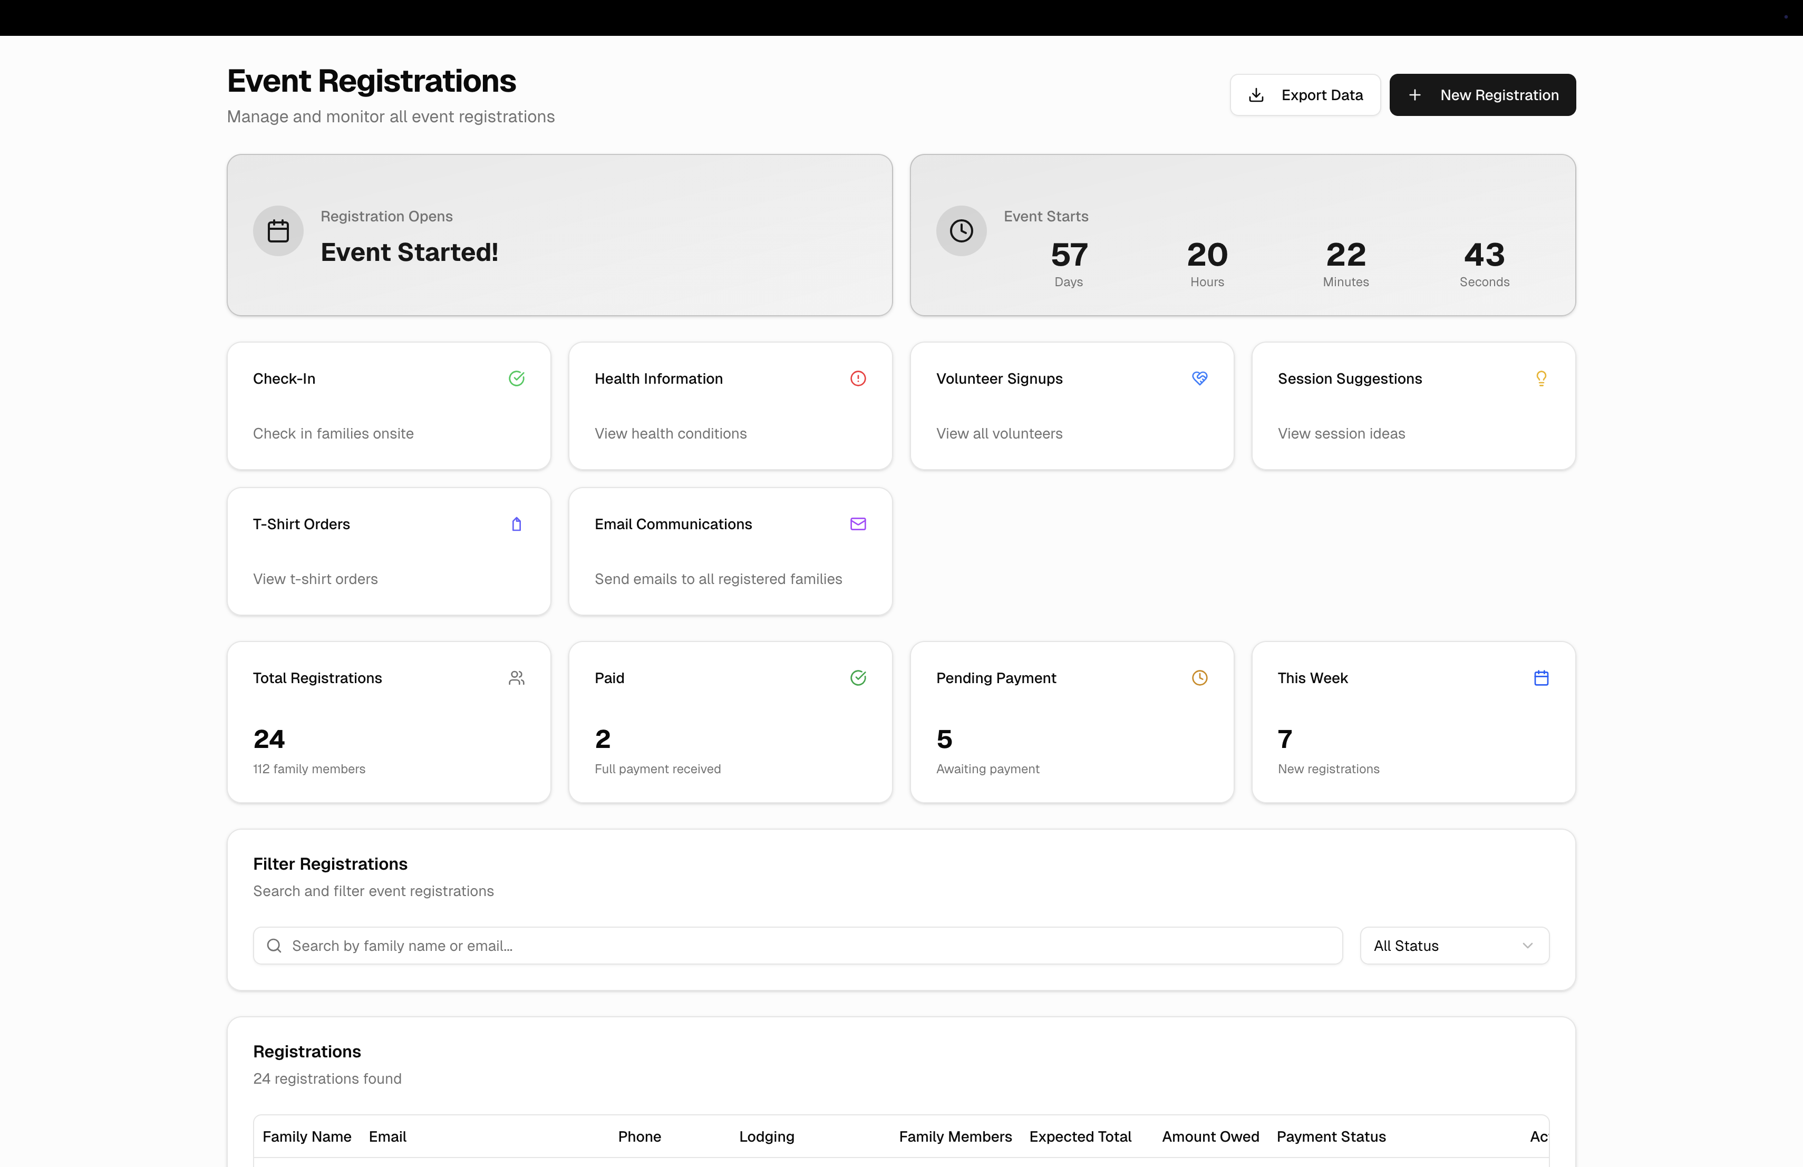Click the Pending Payment count 5
1803x1167 pixels.
(x=944, y=739)
